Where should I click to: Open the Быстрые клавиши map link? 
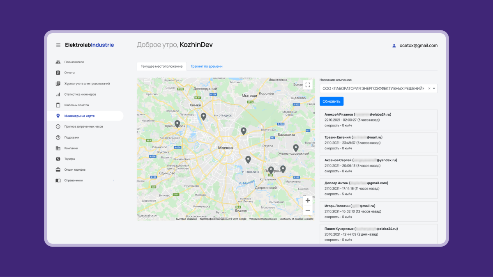186,219
